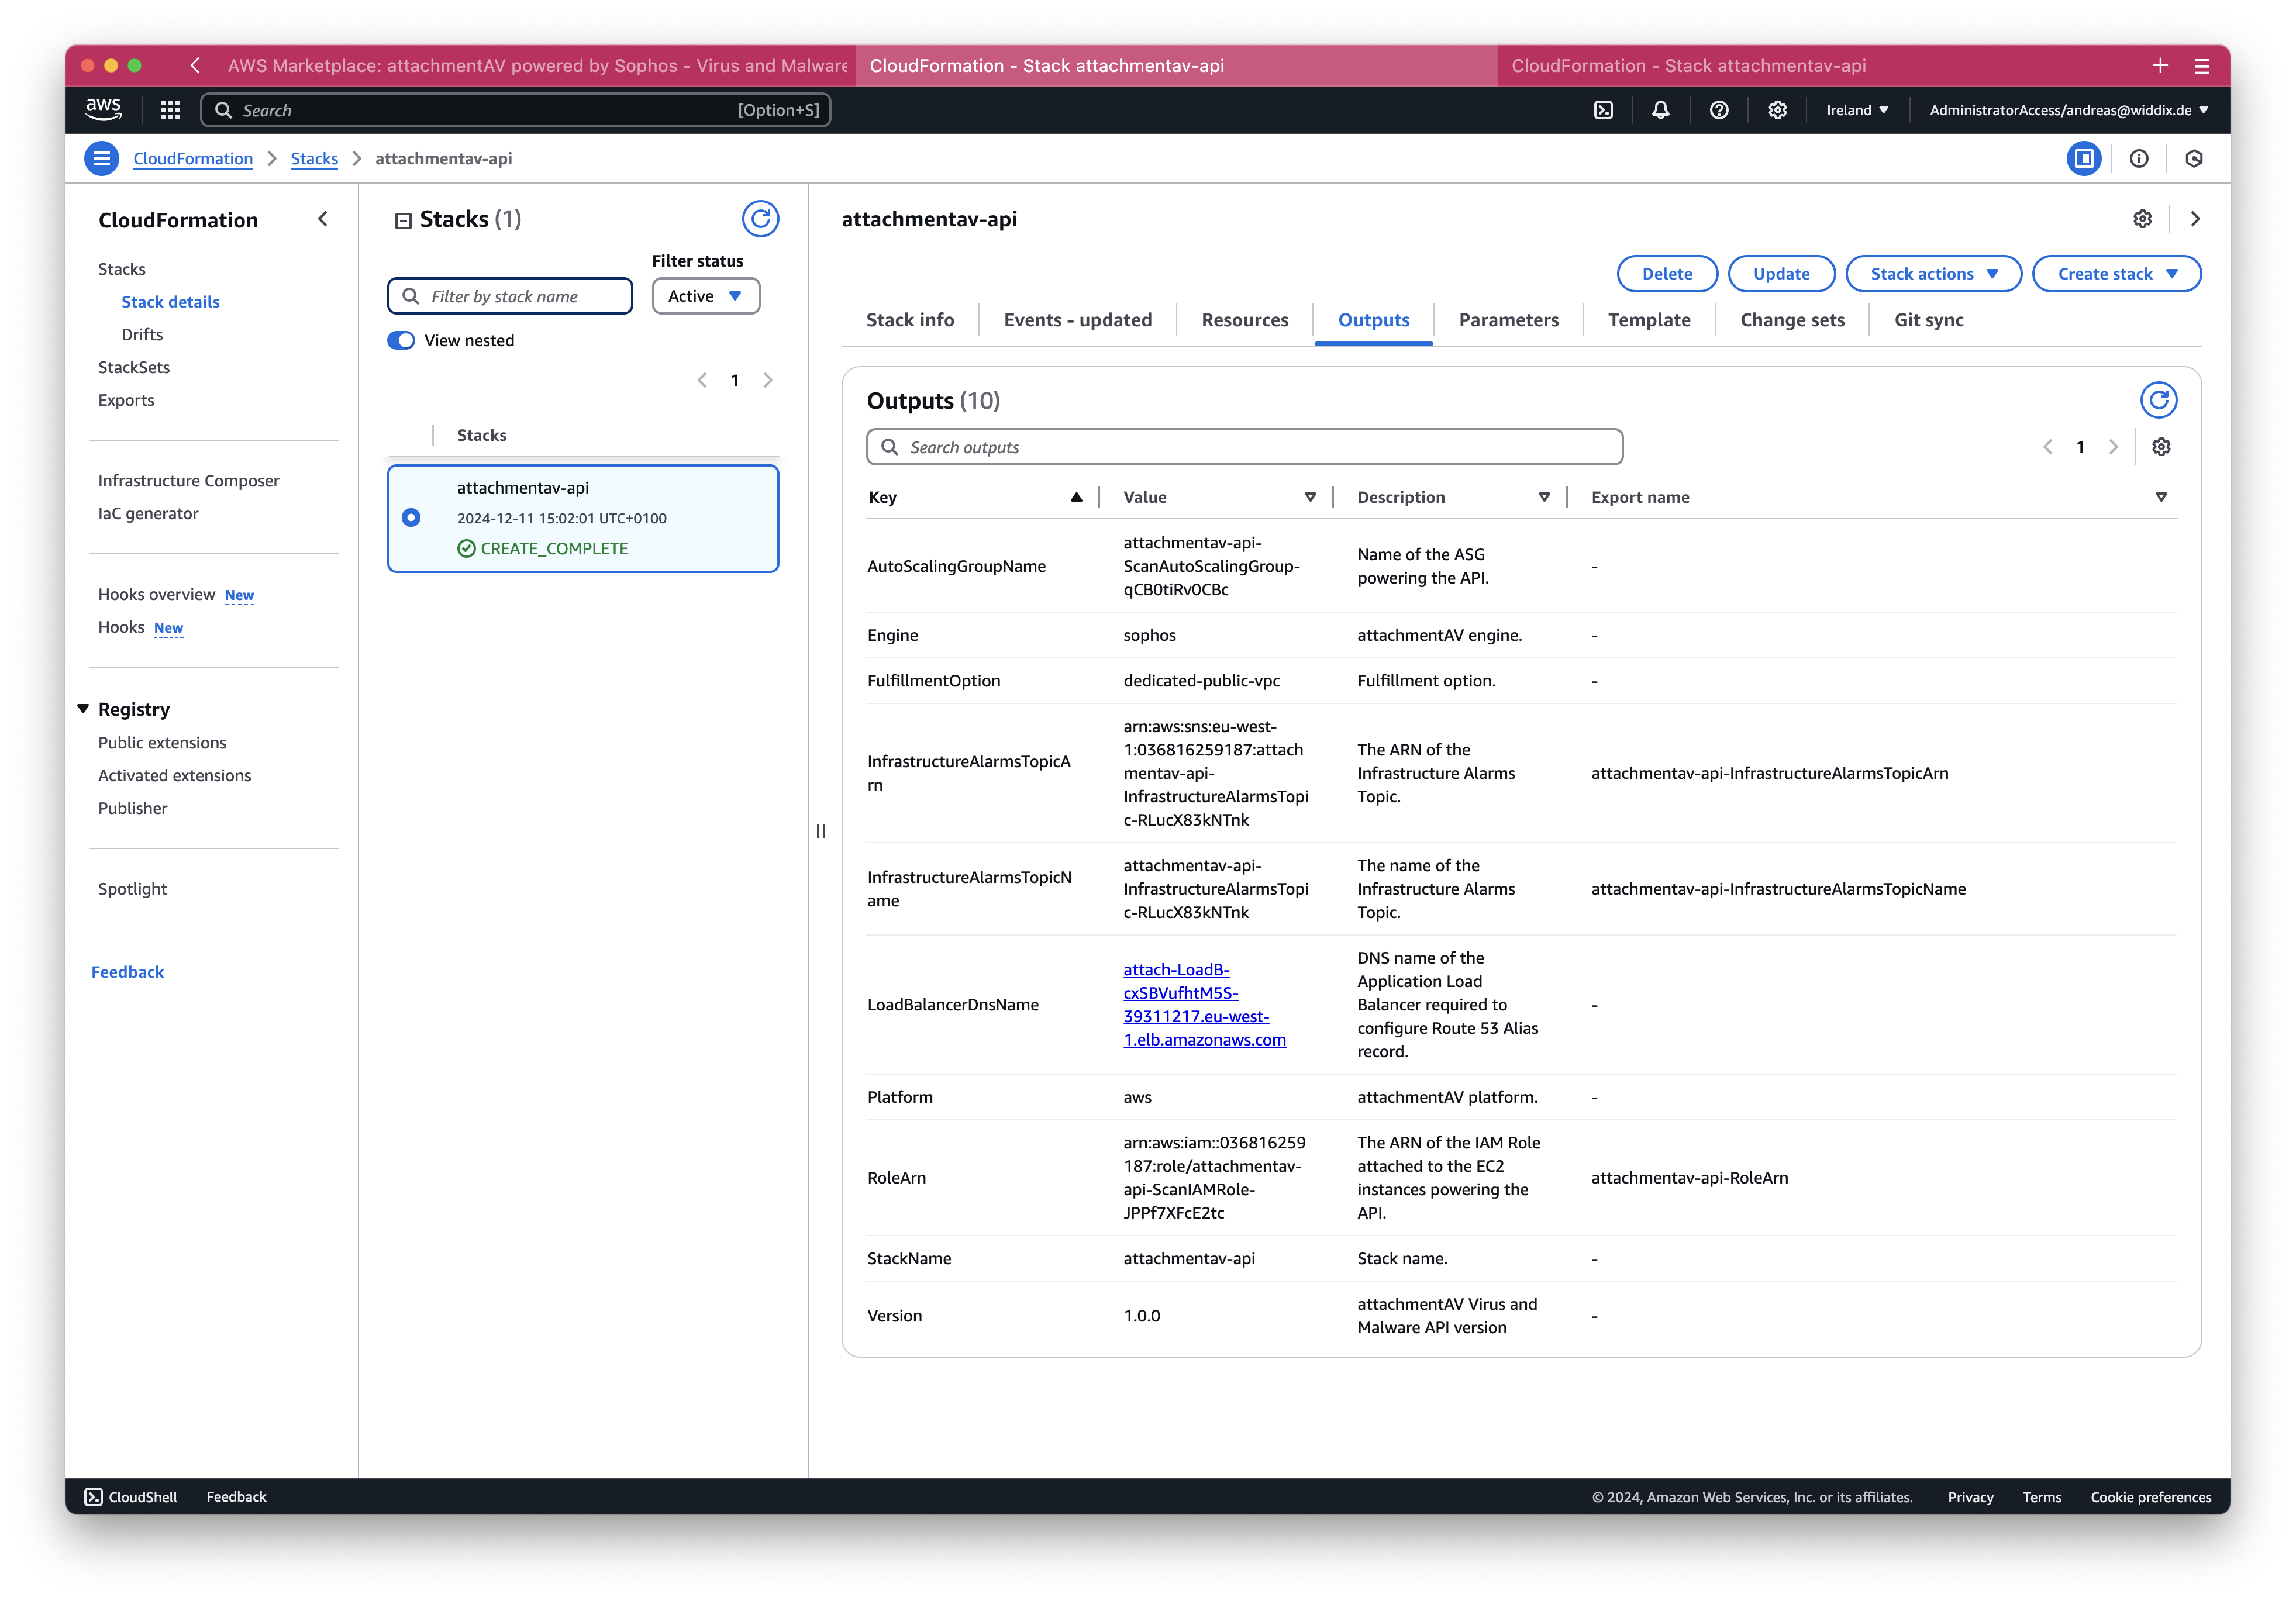The height and width of the screenshot is (1601, 2296).
Task: Open CloudShell icon in top navigation bar
Action: pos(1603,110)
